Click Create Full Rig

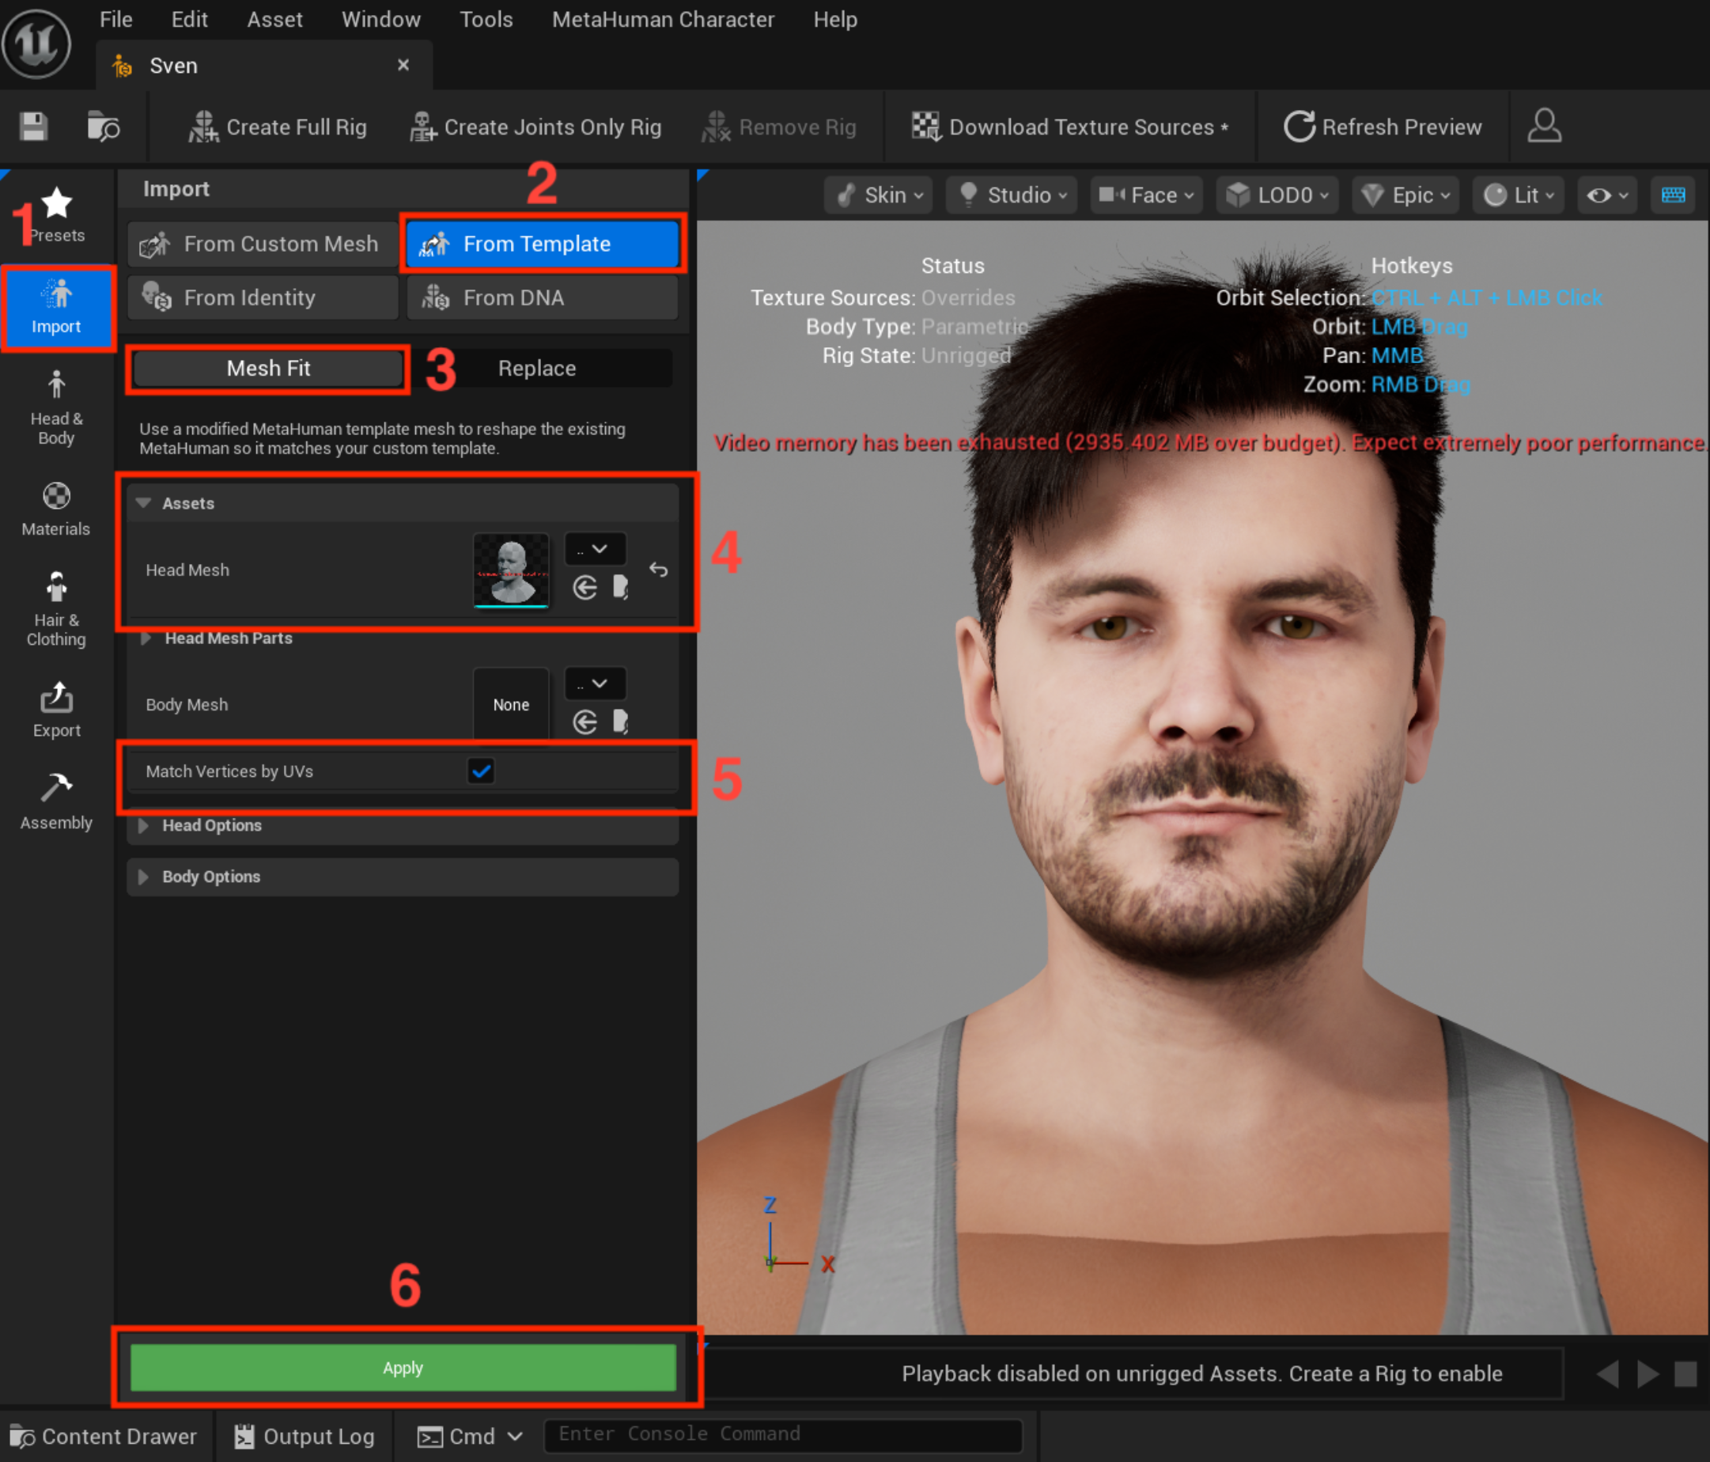(x=278, y=127)
